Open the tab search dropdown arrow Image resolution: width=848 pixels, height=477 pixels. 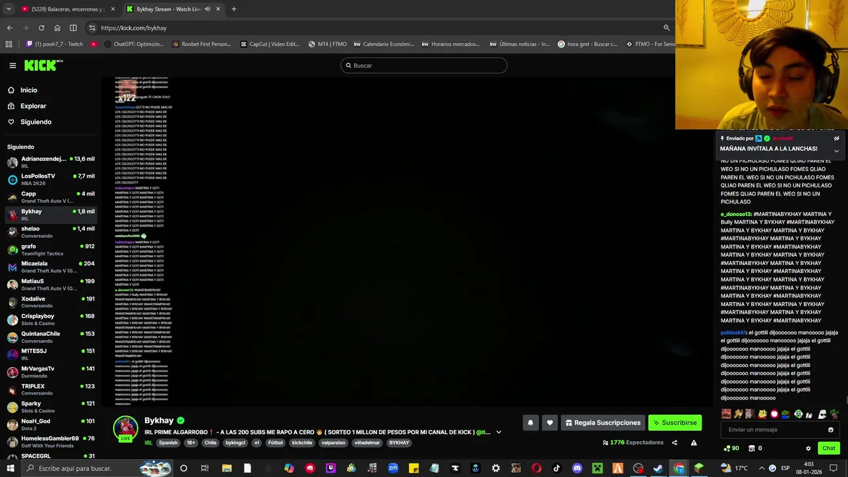9,9
